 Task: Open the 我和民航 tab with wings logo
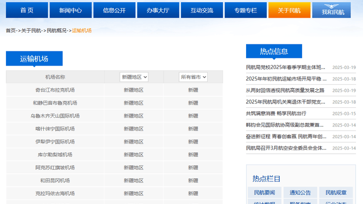click(x=332, y=10)
